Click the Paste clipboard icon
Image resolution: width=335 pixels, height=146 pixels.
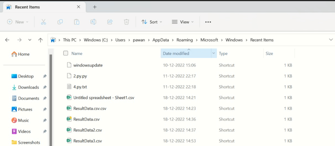point(77,22)
